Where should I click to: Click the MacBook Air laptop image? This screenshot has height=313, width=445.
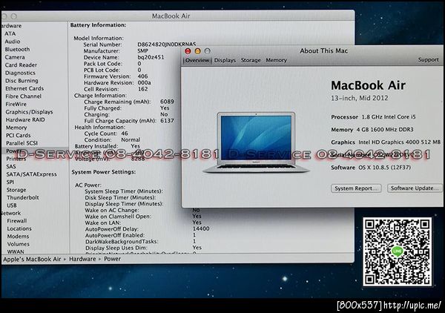256,142
